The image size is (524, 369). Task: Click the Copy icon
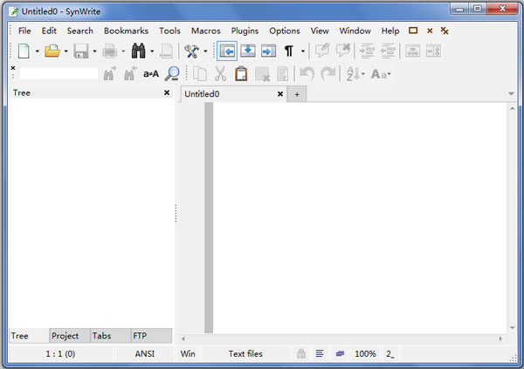click(x=200, y=74)
